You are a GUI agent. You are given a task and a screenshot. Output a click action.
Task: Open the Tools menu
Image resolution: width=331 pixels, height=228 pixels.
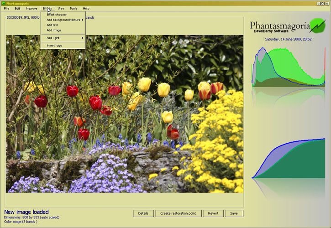(73, 9)
